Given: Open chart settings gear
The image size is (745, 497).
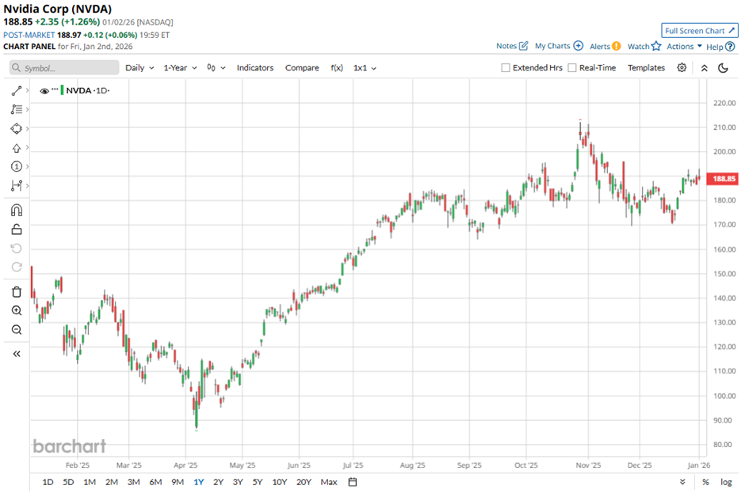Looking at the screenshot, I should (682, 68).
